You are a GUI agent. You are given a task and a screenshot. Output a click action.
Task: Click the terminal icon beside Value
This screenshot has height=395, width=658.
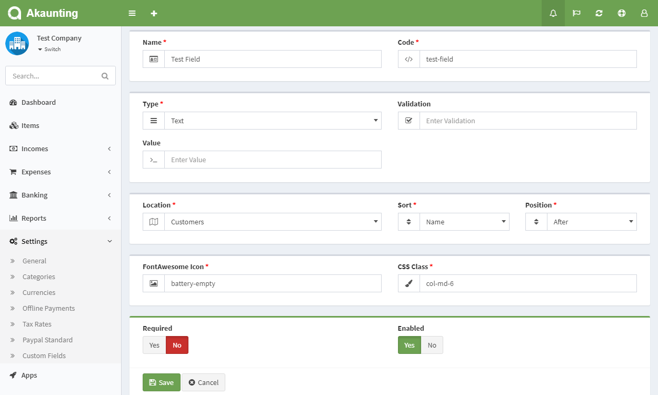click(154, 160)
